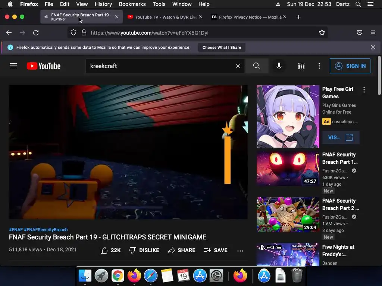
Task: Mute the playing tab via speaker icon
Action: pos(46,17)
